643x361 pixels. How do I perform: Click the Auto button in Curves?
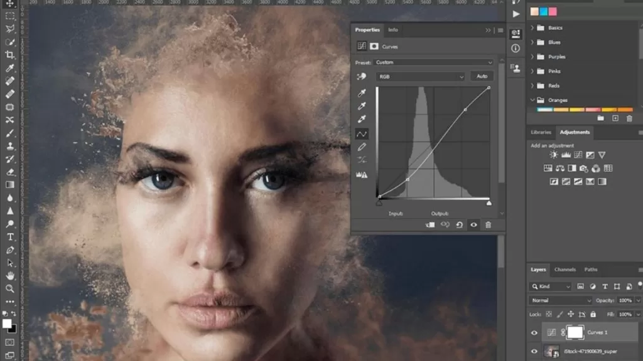coord(482,76)
